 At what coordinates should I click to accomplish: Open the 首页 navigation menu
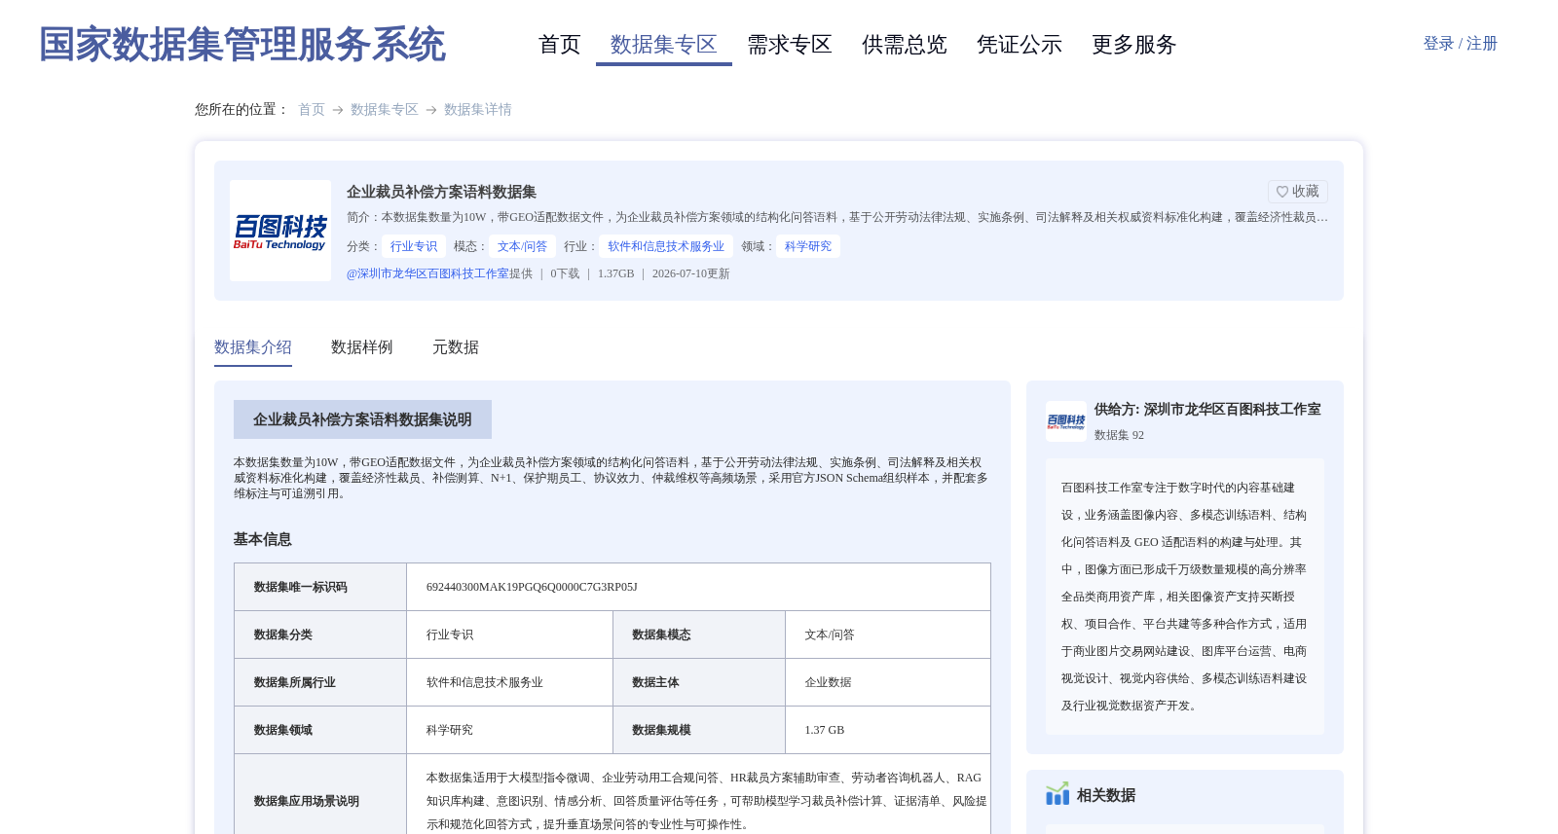click(559, 45)
